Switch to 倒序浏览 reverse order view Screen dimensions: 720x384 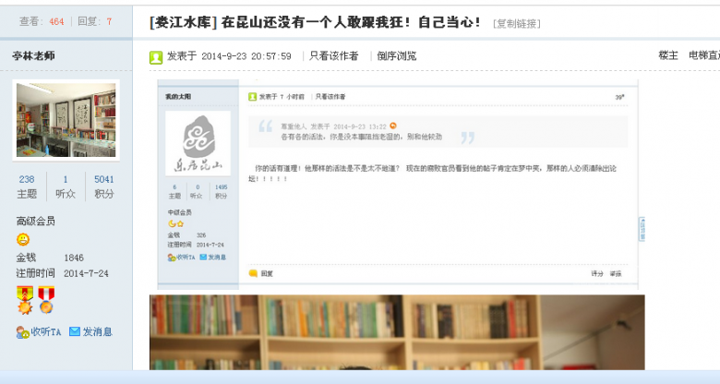397,56
